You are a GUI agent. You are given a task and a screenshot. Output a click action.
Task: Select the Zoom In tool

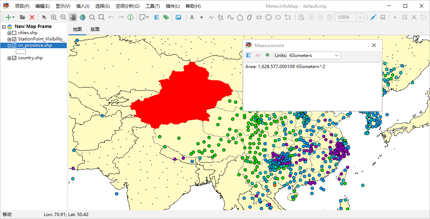coord(54,17)
